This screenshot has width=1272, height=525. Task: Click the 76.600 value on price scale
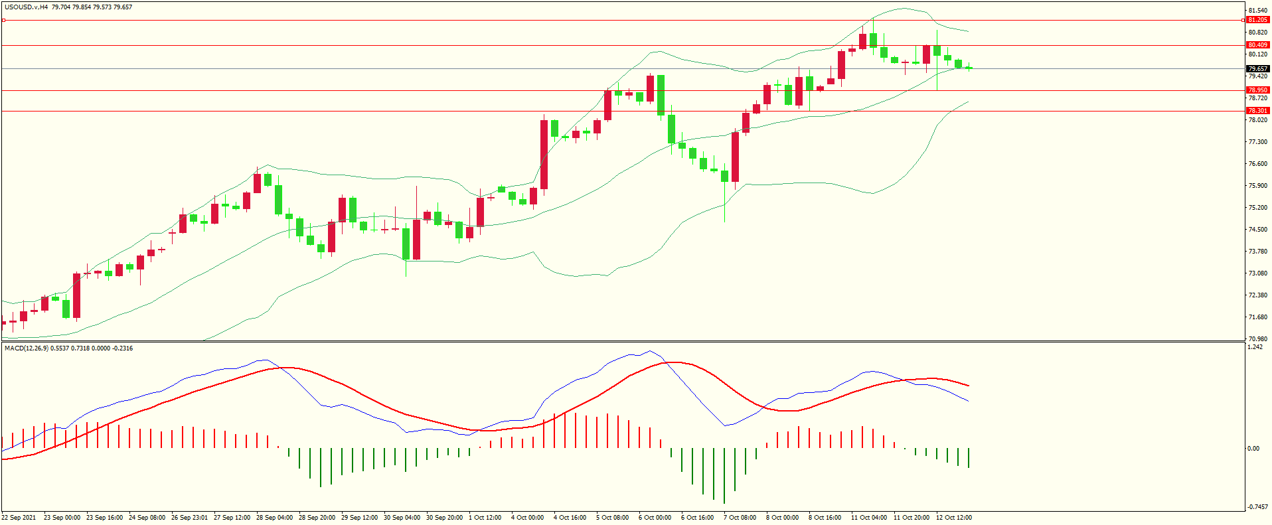(1257, 164)
